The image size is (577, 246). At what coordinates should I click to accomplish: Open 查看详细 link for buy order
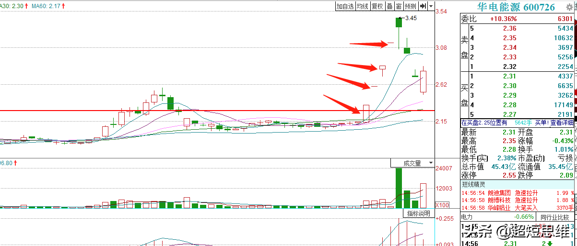click(562, 123)
